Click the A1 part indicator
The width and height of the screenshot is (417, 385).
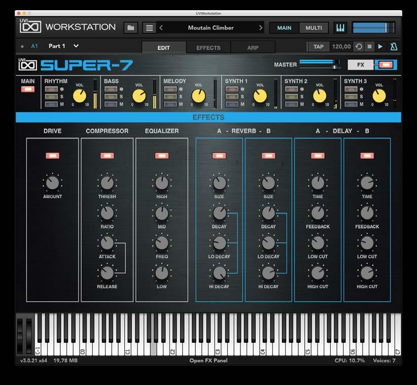34,46
